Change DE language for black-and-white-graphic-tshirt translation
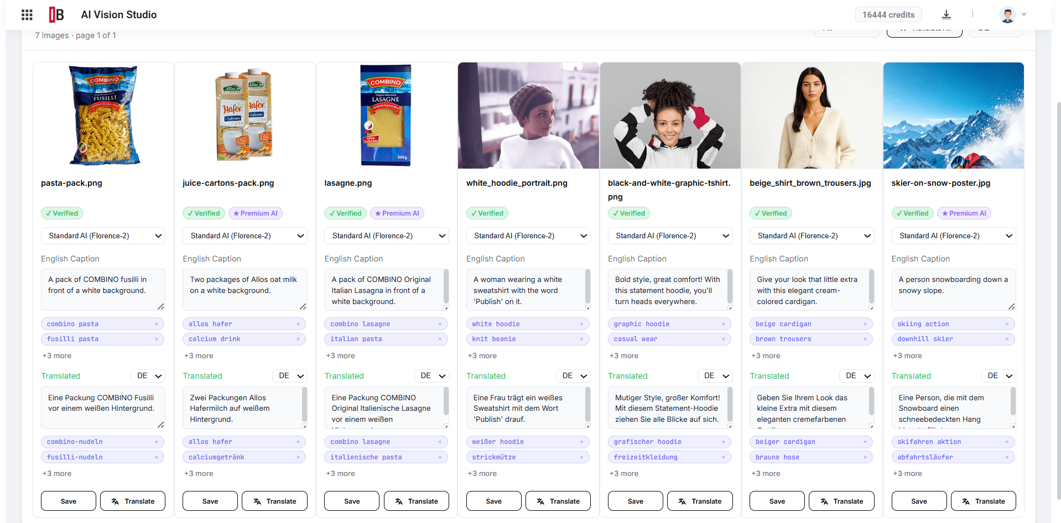 (715, 376)
